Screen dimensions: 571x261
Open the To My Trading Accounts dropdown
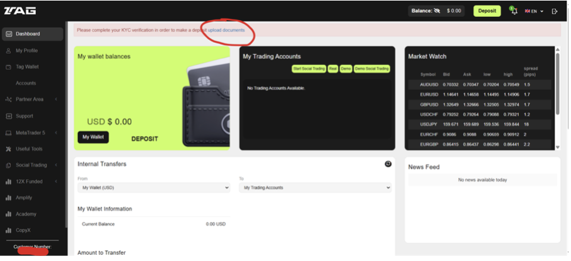point(315,188)
